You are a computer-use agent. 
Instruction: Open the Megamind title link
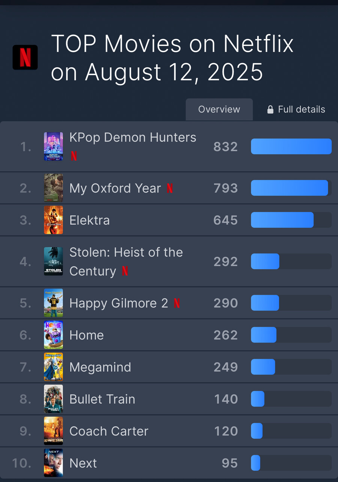click(x=100, y=367)
